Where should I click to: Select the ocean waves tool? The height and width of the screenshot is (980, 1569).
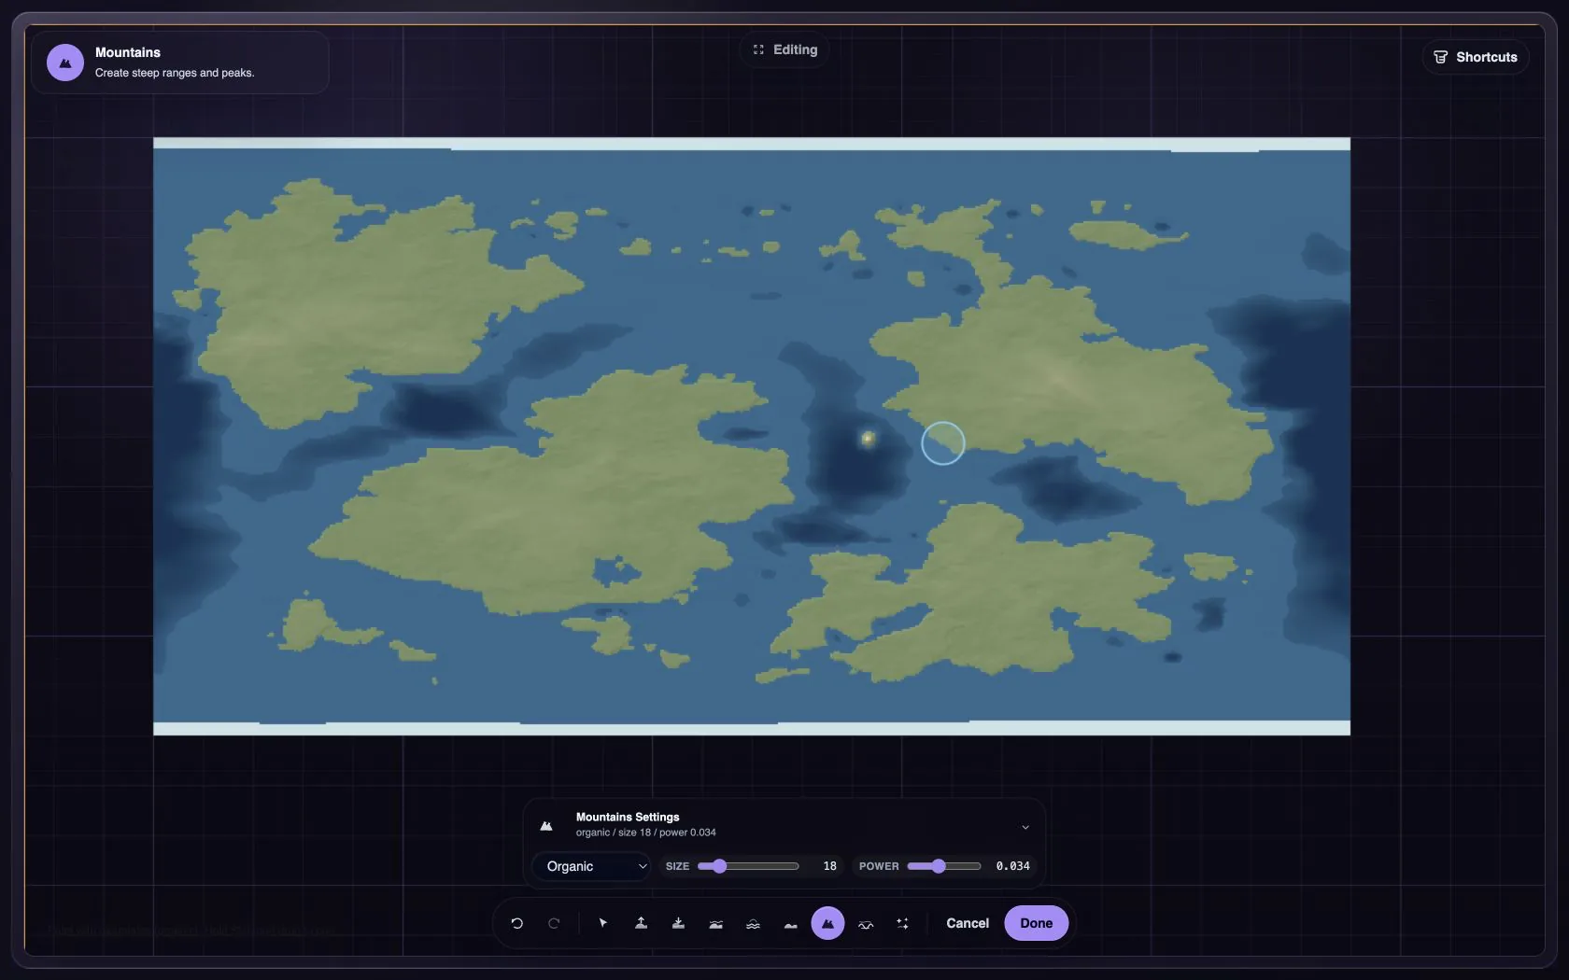(x=753, y=923)
